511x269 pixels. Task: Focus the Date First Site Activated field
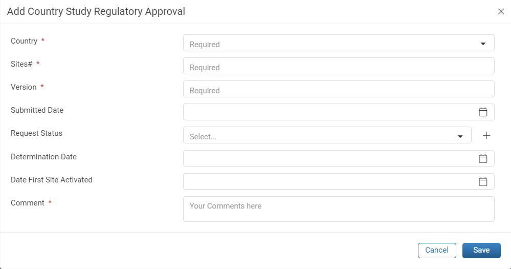coord(339,181)
